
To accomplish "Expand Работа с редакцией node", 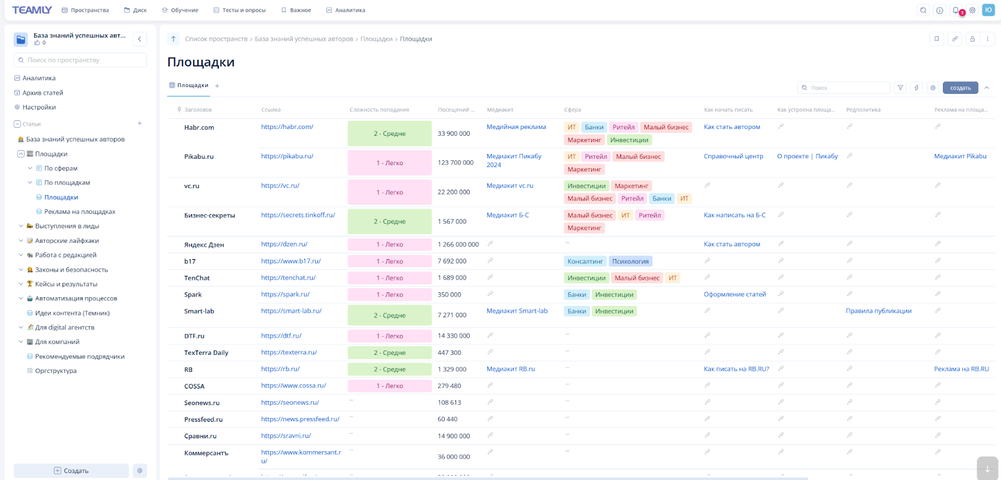I will [21, 255].
